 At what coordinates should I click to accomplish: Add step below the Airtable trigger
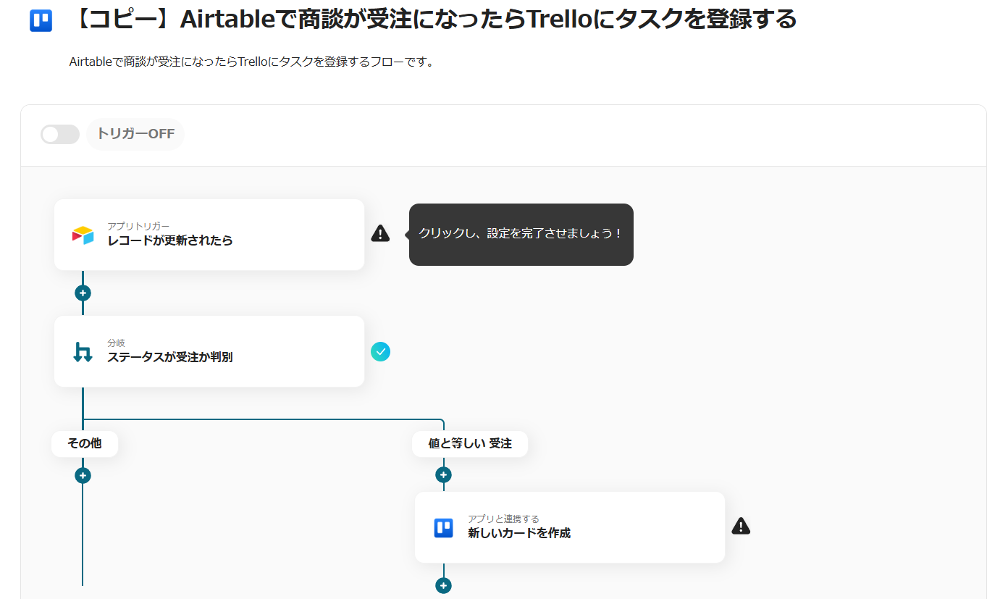83,293
